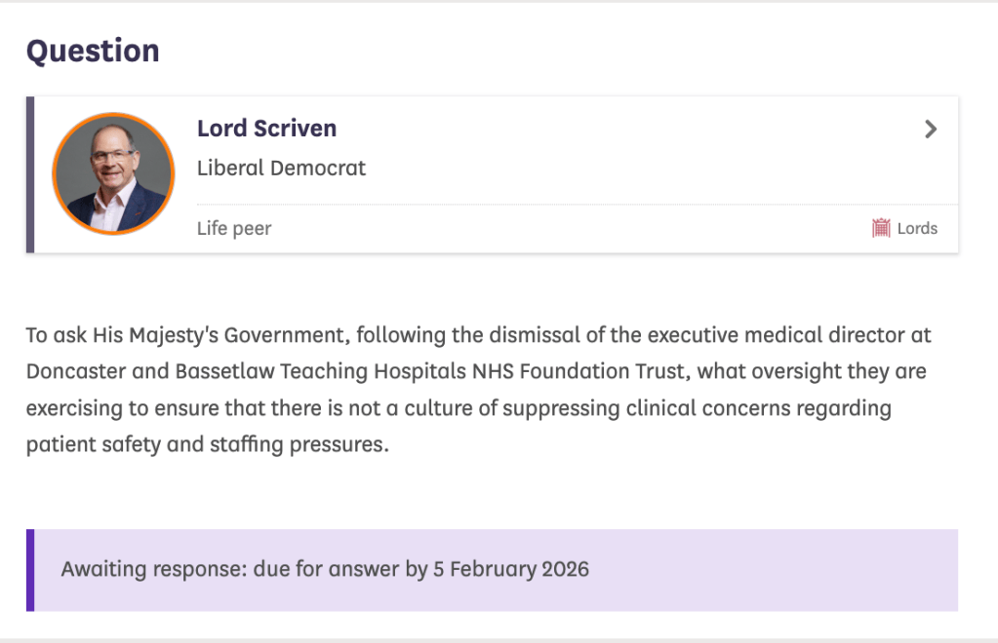Click the words Awaiting response
The height and width of the screenshot is (643, 998).
coord(154,568)
